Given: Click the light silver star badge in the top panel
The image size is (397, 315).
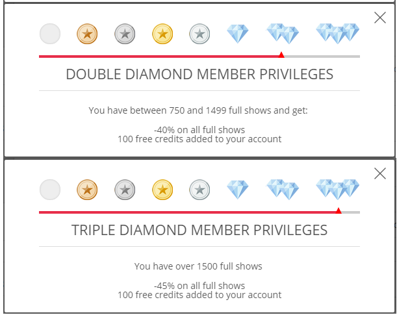Looking at the screenshot, I should [200, 33].
